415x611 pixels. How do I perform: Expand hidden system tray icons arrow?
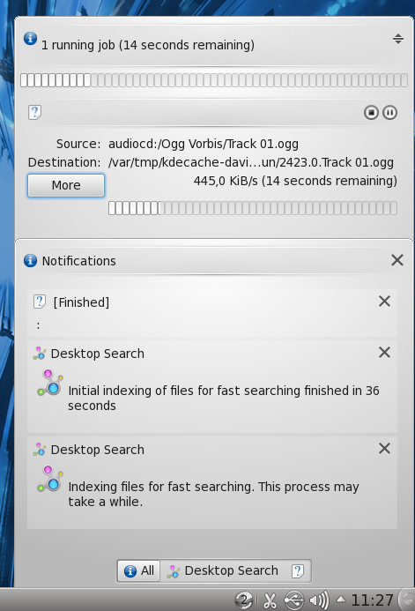pos(341,600)
